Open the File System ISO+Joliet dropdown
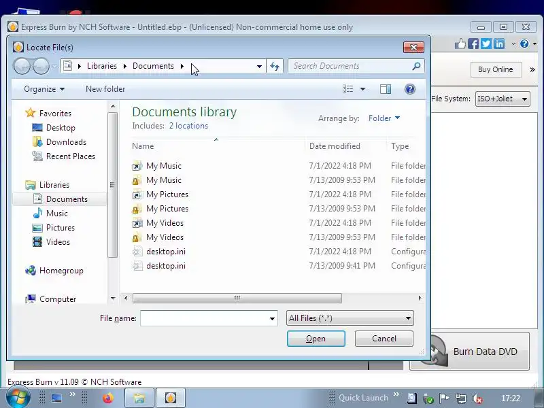 pos(503,99)
